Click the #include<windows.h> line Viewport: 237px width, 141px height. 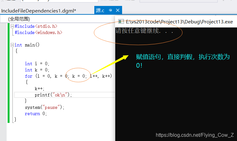click(38, 32)
